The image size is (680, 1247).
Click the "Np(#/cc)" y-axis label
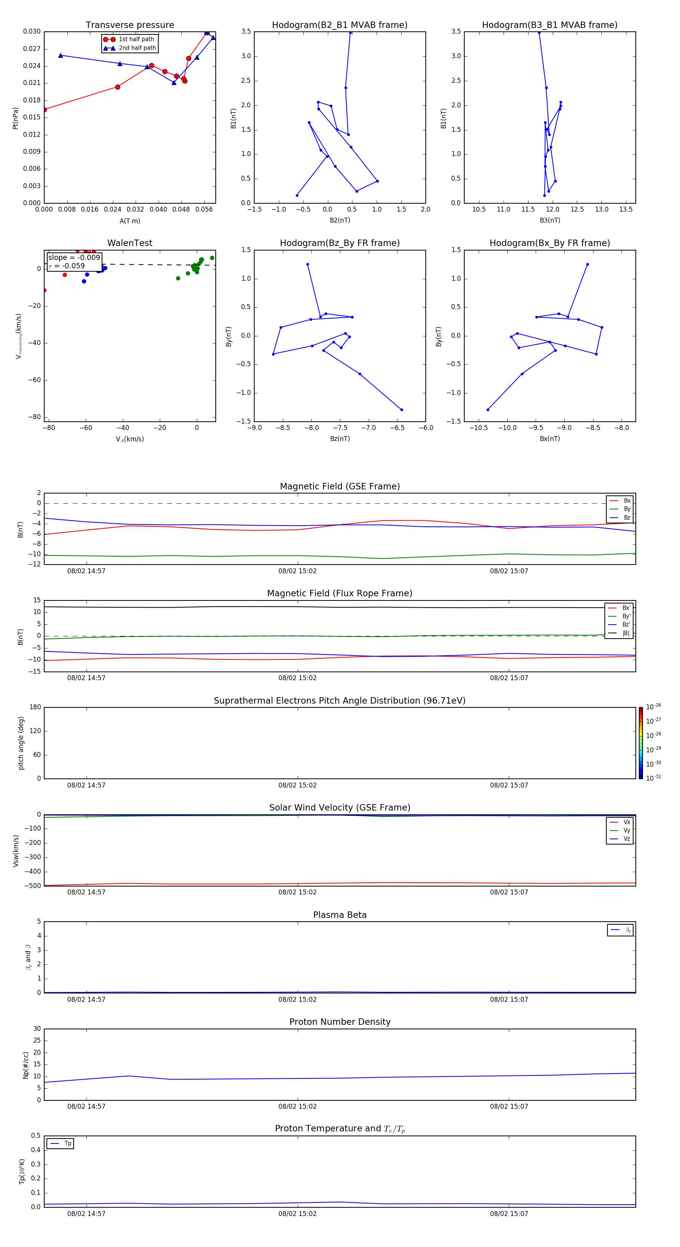point(26,1065)
